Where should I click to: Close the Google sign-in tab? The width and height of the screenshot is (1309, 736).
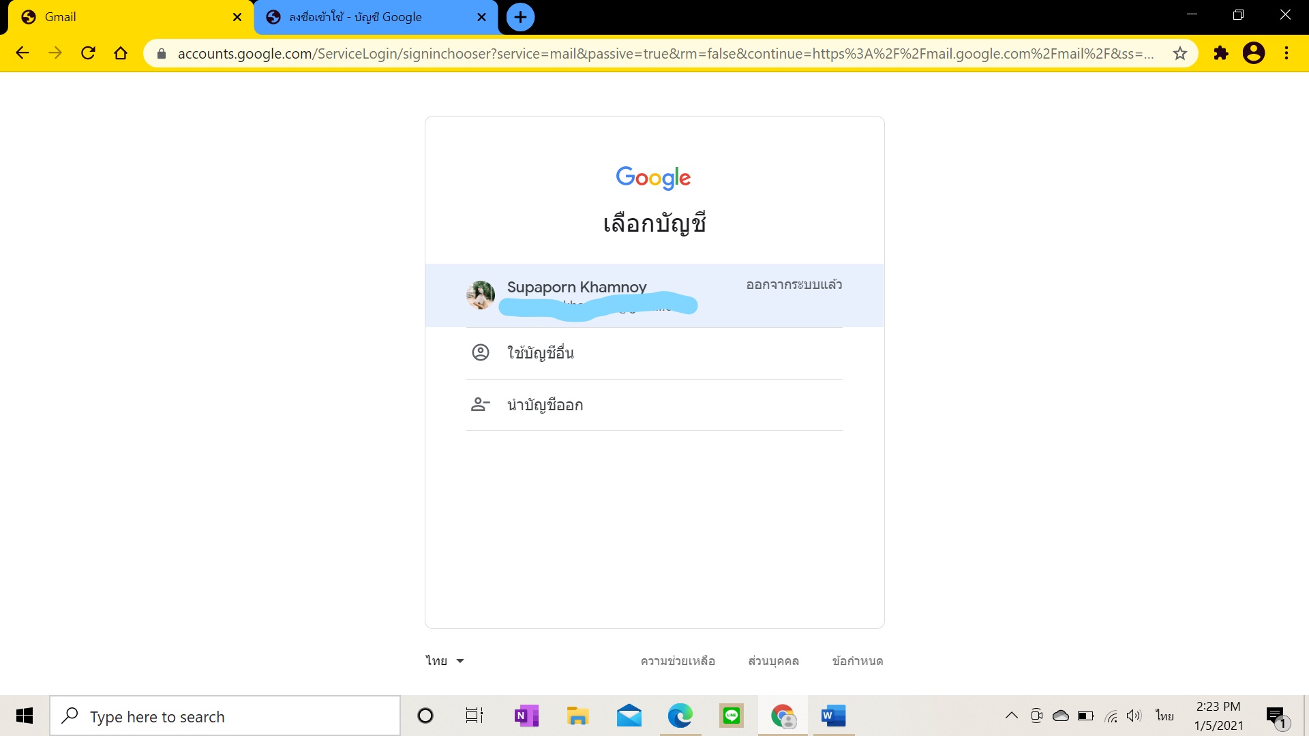(481, 17)
